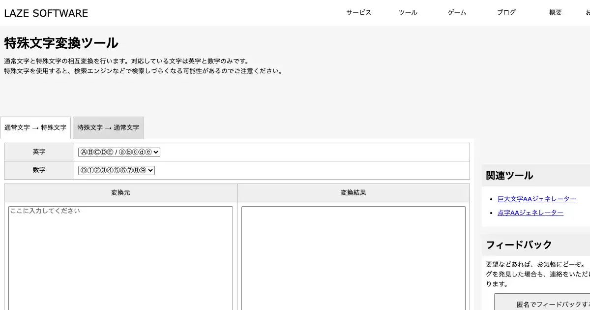
Task: Expand the 英字 circled-letter style dropdown
Action: click(119, 152)
